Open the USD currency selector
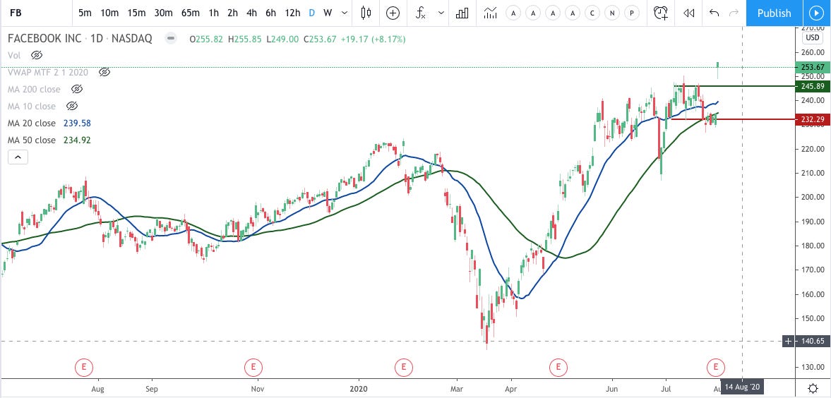The width and height of the screenshot is (831, 398). (812, 37)
